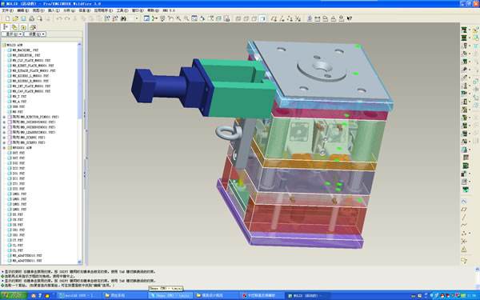Click the datum curve tool in right toolbar

pyautogui.click(x=464, y=226)
